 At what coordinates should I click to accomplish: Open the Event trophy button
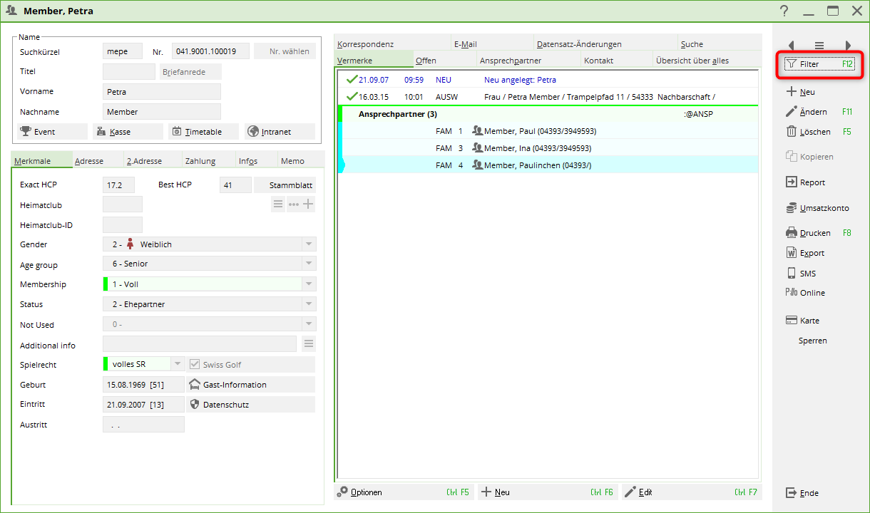tap(52, 132)
